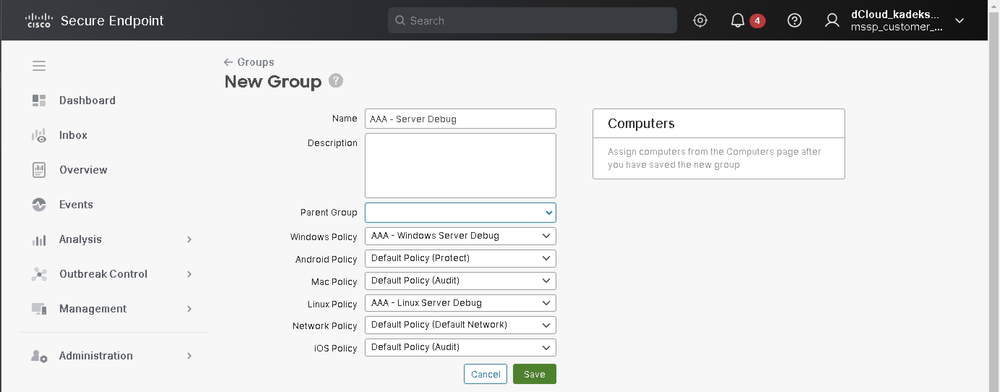Click the Dashboard sidebar icon
1000x392 pixels.
(x=39, y=101)
